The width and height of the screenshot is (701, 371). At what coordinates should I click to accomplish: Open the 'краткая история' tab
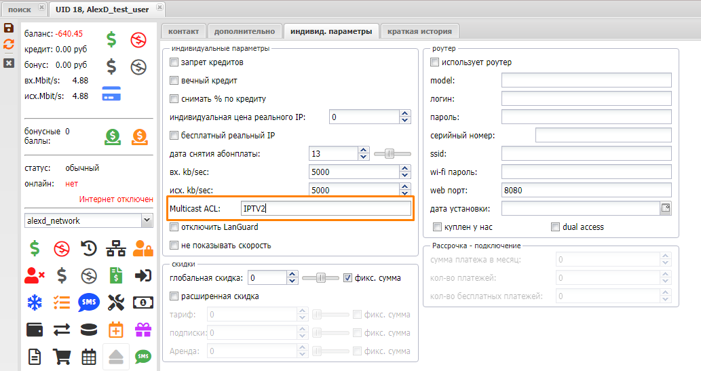point(420,31)
